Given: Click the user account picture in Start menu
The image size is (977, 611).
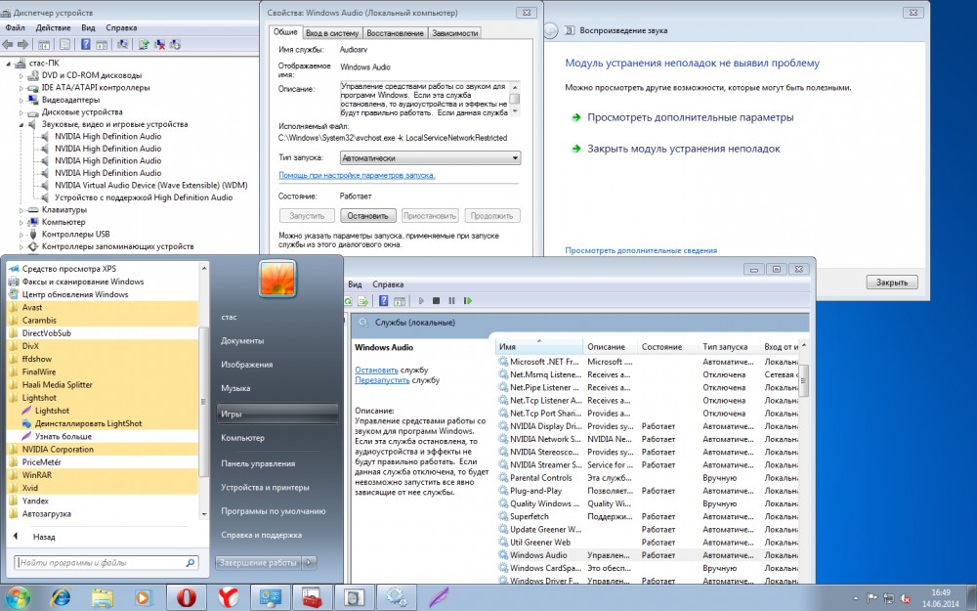Looking at the screenshot, I should tap(276, 278).
